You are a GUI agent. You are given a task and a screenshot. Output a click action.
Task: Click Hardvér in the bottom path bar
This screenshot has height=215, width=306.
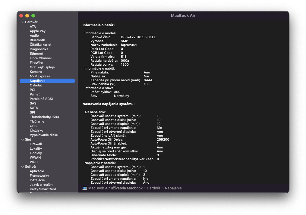pyautogui.click(x=153, y=188)
